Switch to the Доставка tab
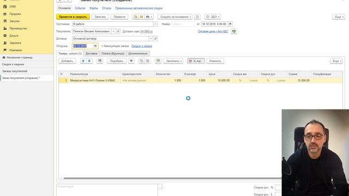 [x=92, y=53]
